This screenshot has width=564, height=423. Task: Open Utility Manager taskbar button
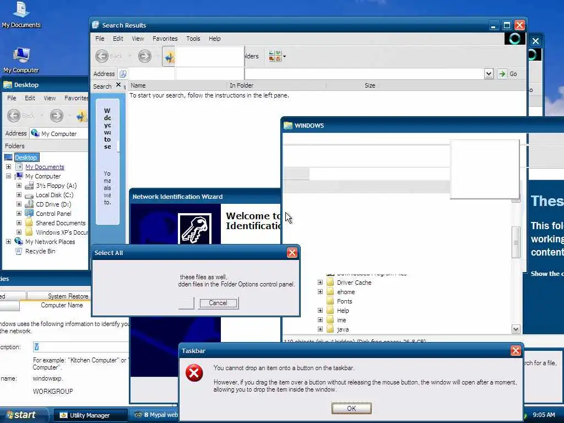(x=91, y=415)
